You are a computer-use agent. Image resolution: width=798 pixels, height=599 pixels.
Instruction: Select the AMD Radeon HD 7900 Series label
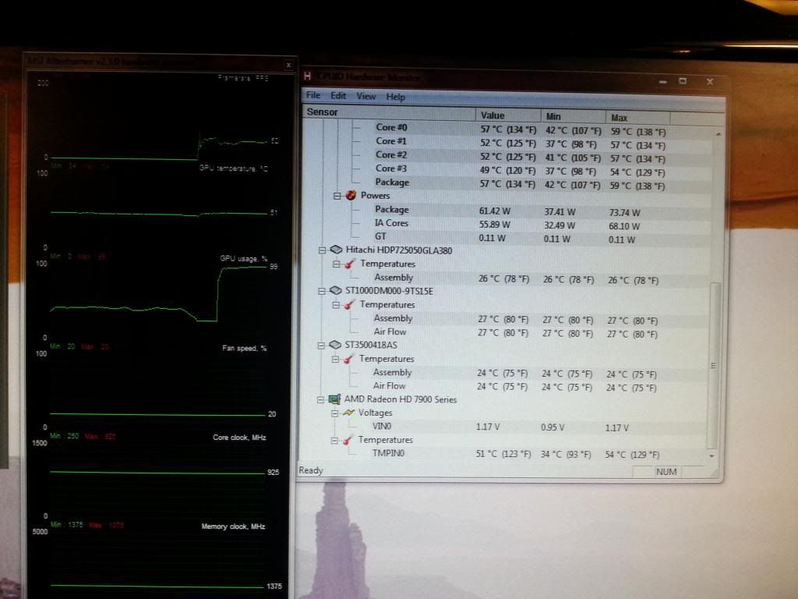click(401, 400)
